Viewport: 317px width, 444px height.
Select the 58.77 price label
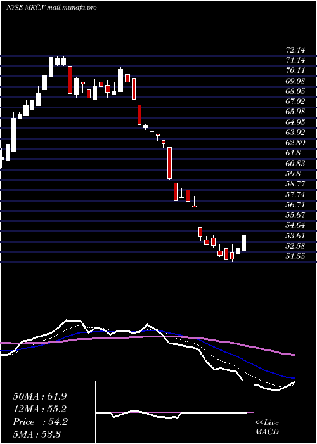tap(295, 184)
